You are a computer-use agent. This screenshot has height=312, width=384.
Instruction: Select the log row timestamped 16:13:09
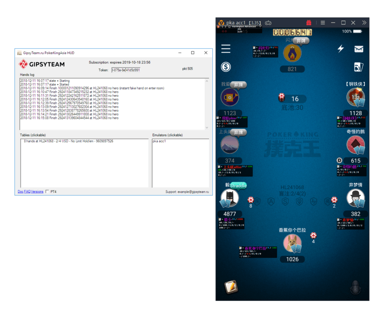click(69, 107)
